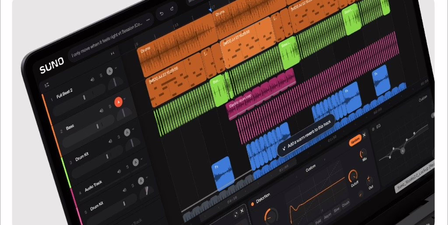This screenshot has height=225, width=448.
Task: Mute track 3 Drum Kit speaker icon
Action: pyautogui.click(x=110, y=141)
